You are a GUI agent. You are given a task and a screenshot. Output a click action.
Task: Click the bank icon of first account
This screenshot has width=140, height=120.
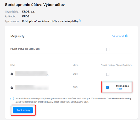(x=12, y=74)
